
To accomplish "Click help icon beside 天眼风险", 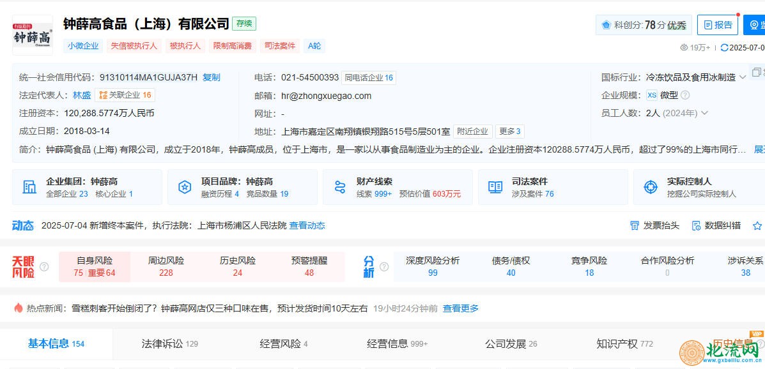I will coord(44,267).
